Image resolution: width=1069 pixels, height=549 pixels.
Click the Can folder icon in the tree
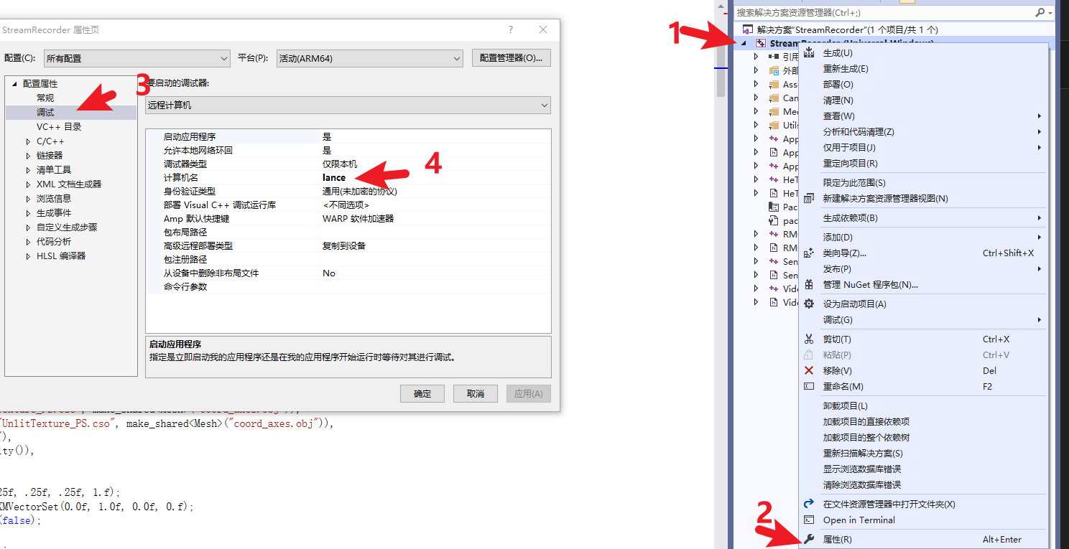point(774,98)
